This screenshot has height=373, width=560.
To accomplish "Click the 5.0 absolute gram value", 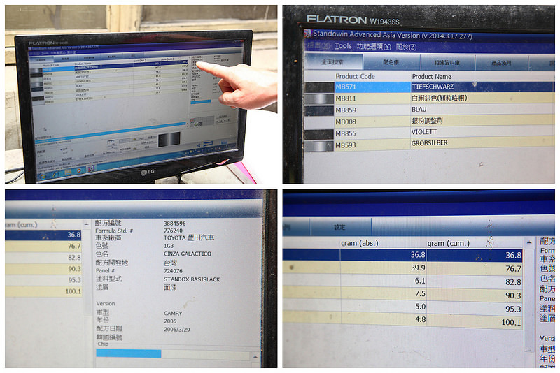I will point(421,307).
